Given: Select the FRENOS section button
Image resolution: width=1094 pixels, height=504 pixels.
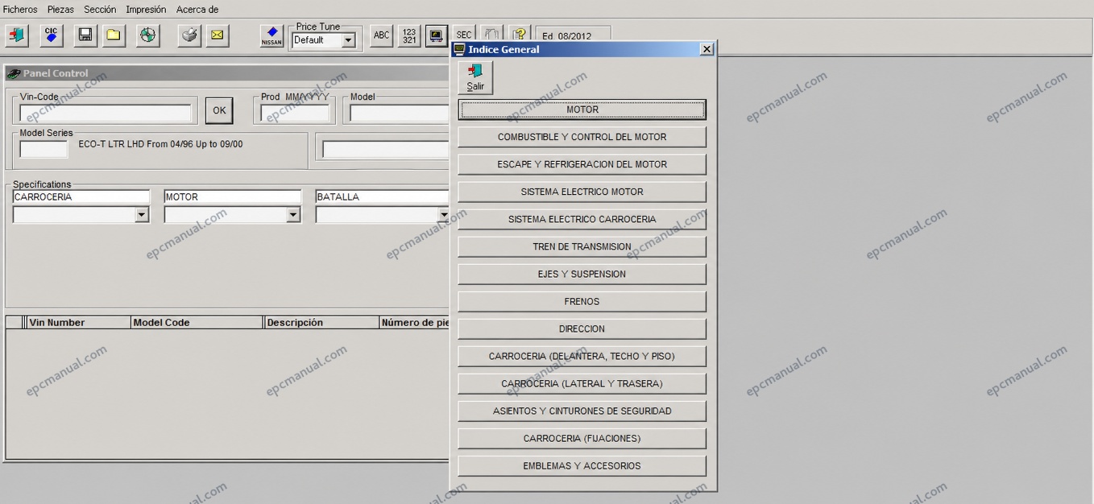Looking at the screenshot, I should coord(582,302).
